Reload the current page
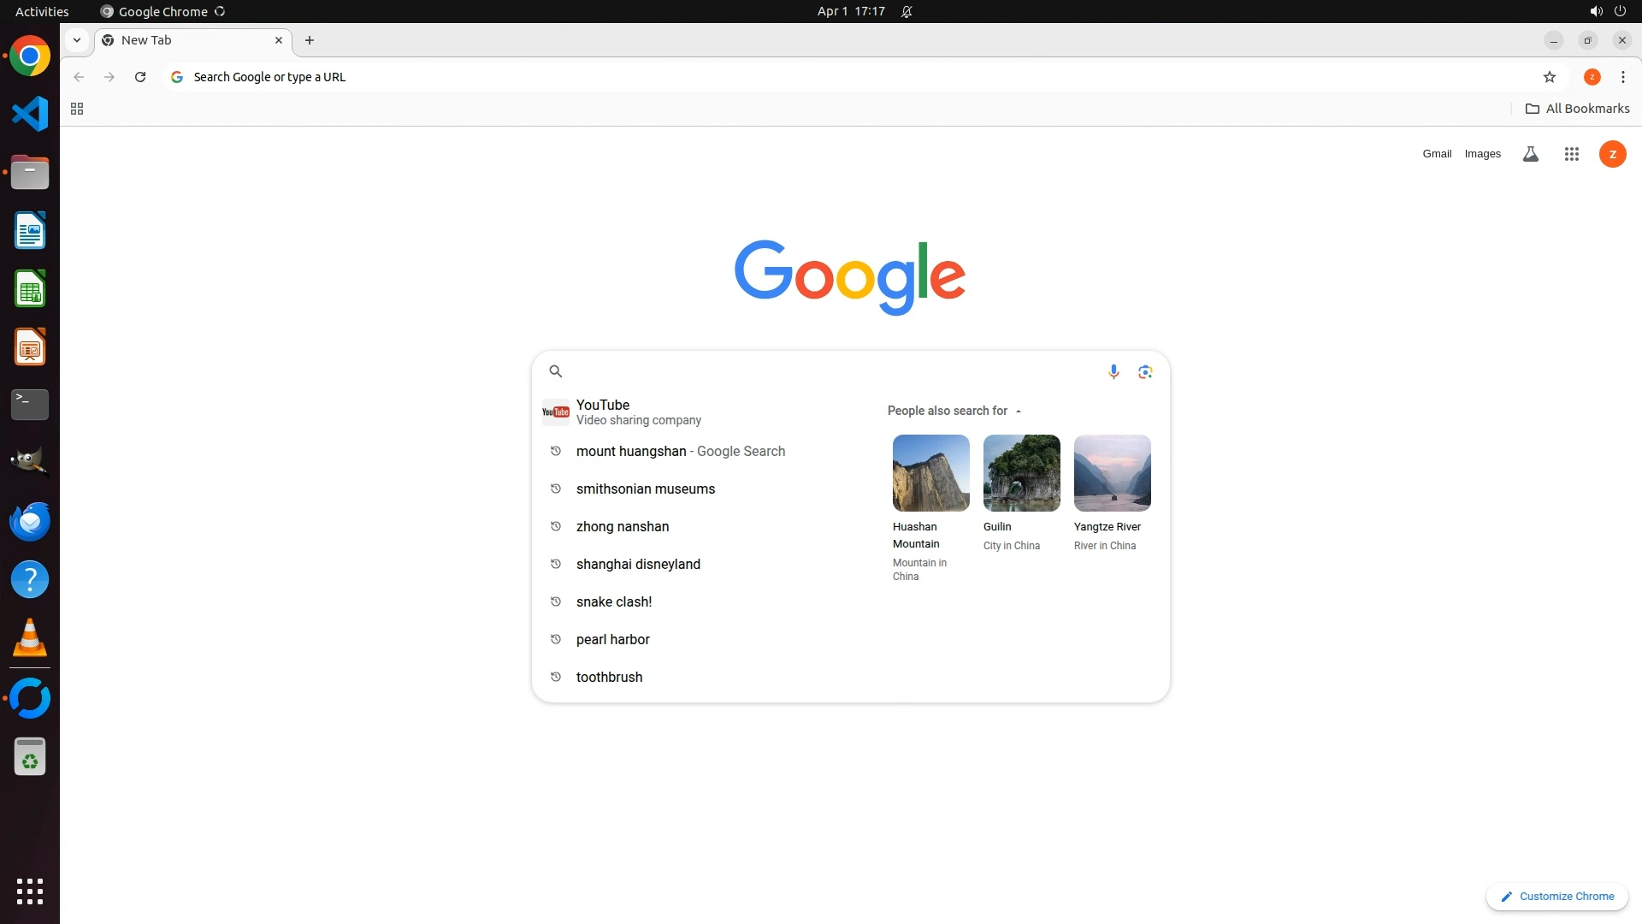 click(x=140, y=77)
